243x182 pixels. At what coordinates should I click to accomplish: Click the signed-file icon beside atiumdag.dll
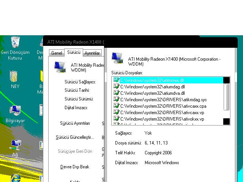point(117,86)
